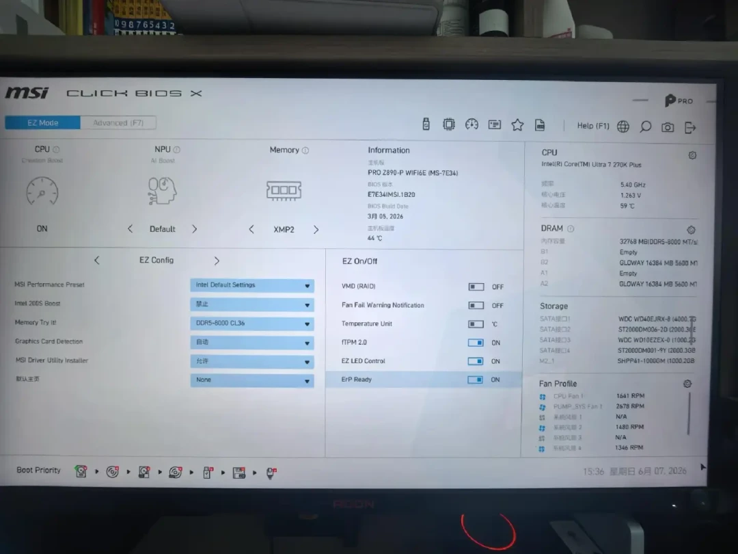The image size is (738, 554).
Task: Go to next EZ Config page
Action: 217,261
